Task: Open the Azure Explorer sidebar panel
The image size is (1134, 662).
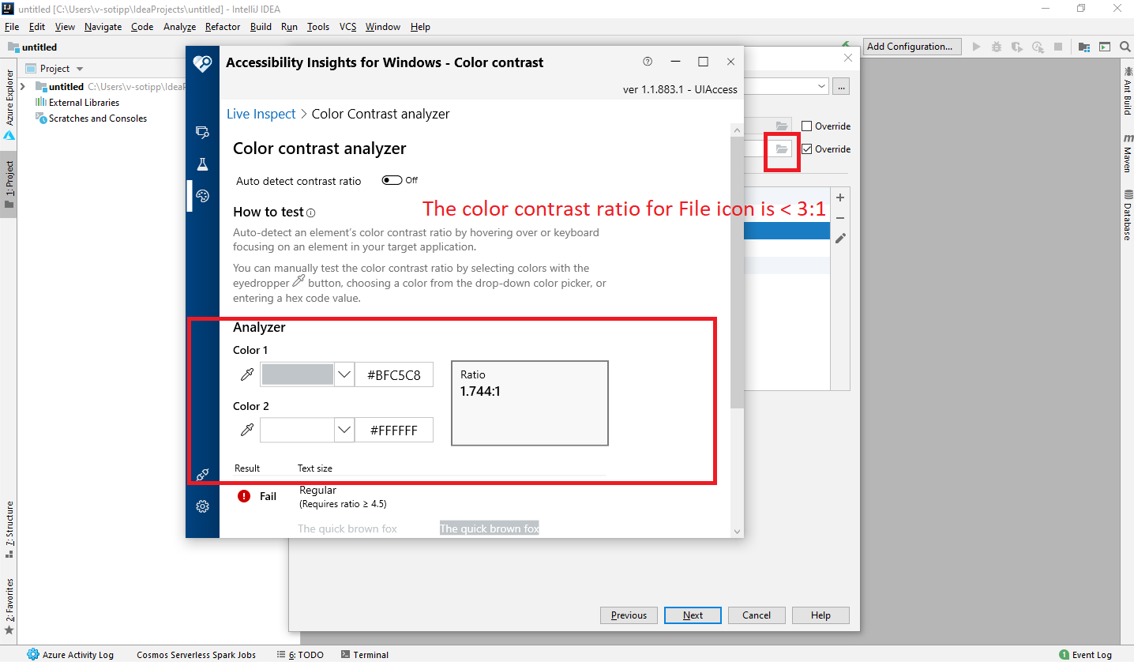Action: (8, 99)
